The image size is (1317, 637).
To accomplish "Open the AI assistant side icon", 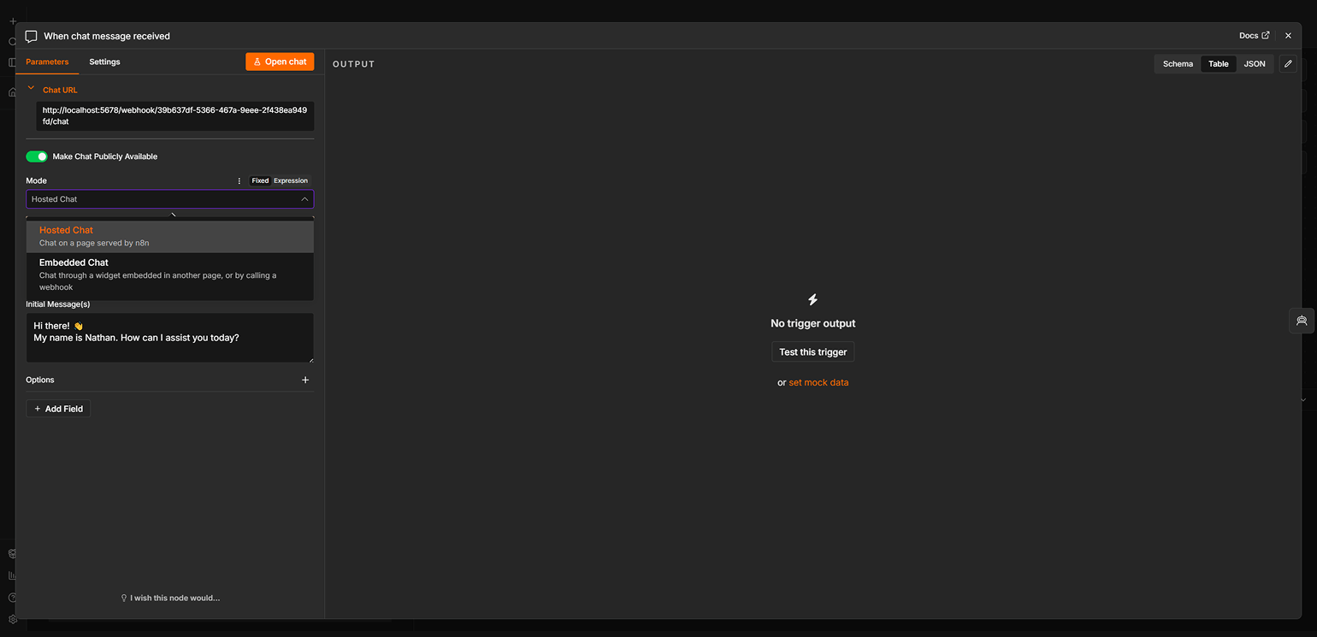I will [1302, 321].
